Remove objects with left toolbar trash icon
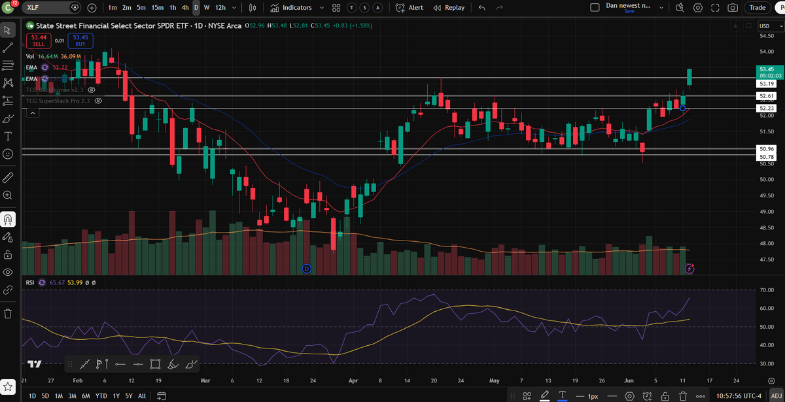The width and height of the screenshot is (785, 402). coord(8,313)
